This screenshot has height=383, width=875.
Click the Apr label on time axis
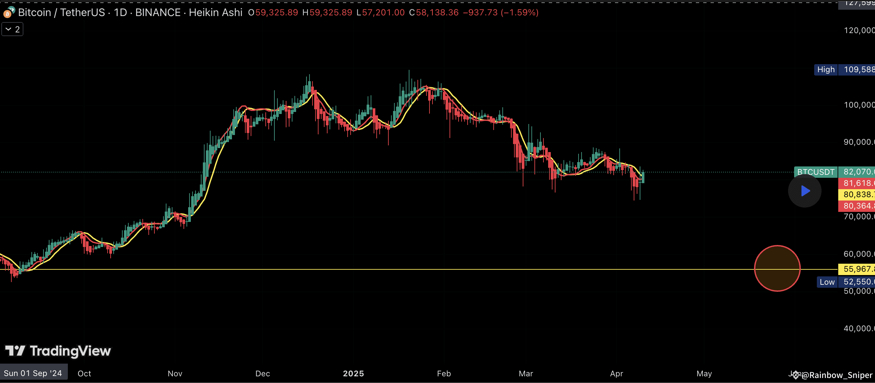(x=616, y=374)
